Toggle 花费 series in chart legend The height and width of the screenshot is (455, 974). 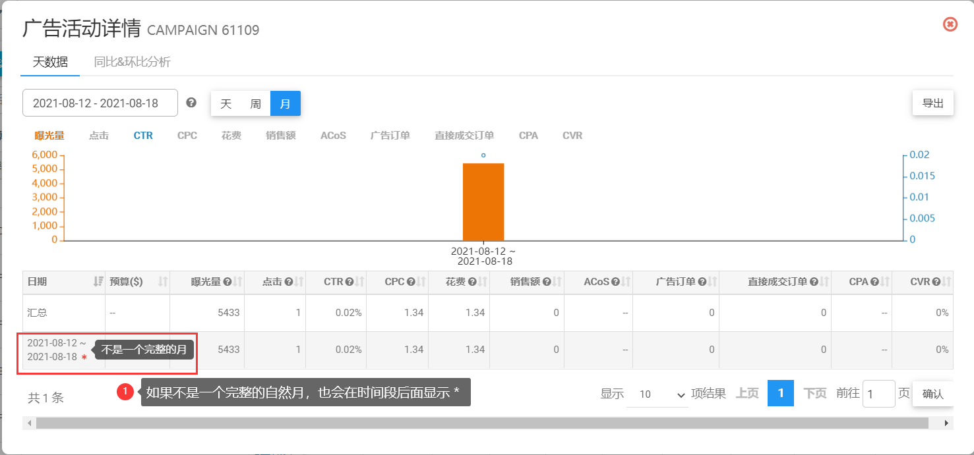pyautogui.click(x=231, y=136)
